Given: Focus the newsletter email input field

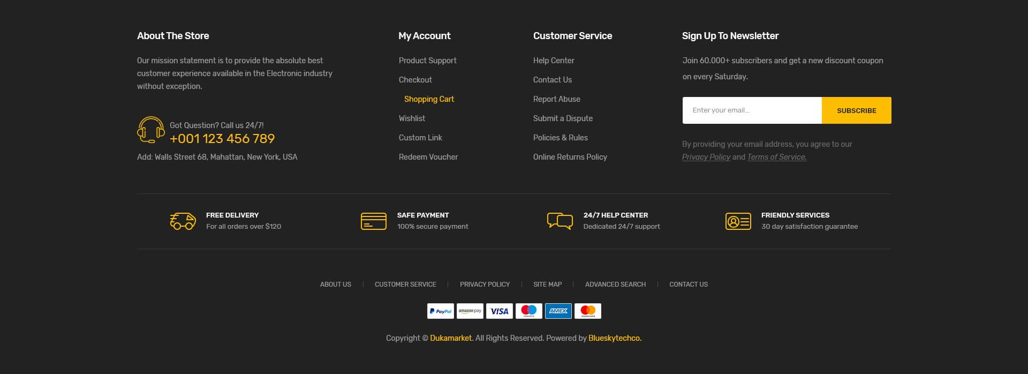Looking at the screenshot, I should [751, 110].
